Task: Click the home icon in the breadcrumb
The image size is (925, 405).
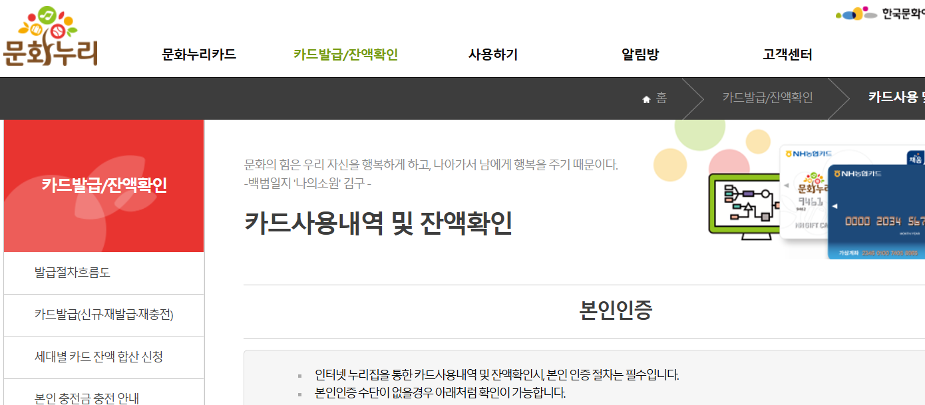Action: (646, 98)
